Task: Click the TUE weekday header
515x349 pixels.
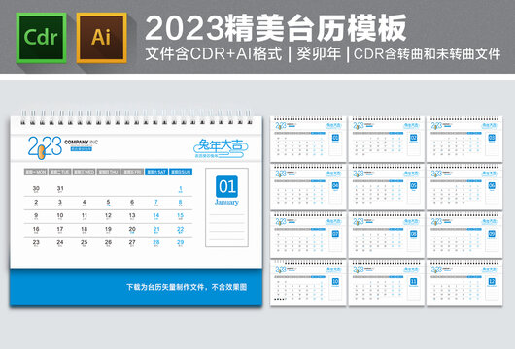Action: [60, 172]
